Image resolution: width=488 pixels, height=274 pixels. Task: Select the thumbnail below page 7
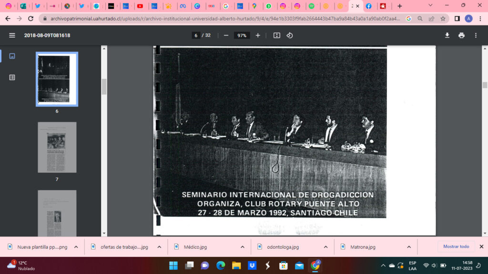point(57,213)
